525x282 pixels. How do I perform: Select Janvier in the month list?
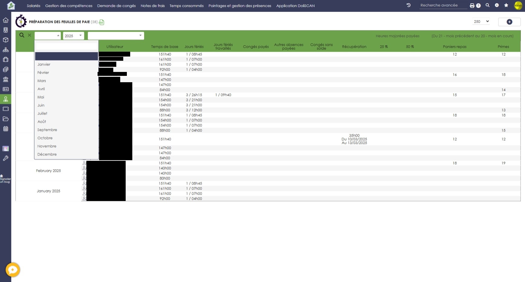(66, 64)
